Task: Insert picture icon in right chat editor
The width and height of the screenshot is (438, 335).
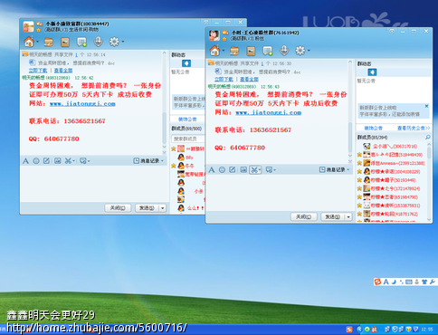Action: coord(243,170)
